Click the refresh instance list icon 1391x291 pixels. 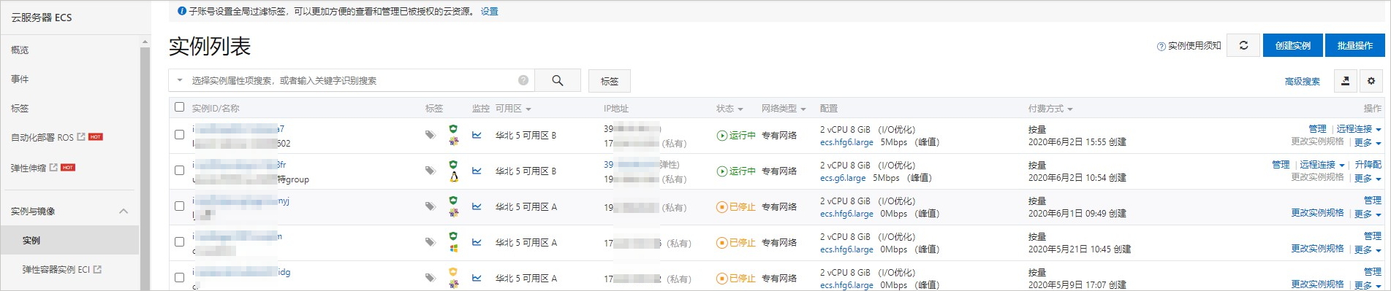[1243, 45]
